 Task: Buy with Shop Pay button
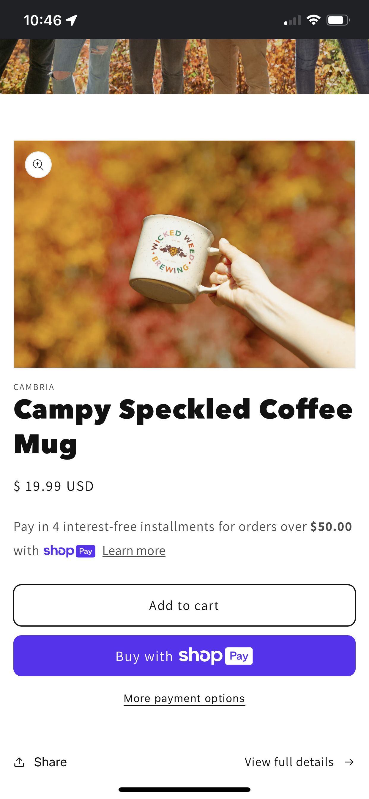(184, 656)
